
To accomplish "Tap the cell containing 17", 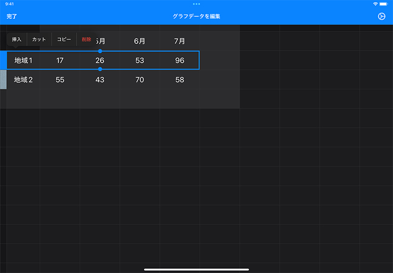I will pyautogui.click(x=60, y=61).
